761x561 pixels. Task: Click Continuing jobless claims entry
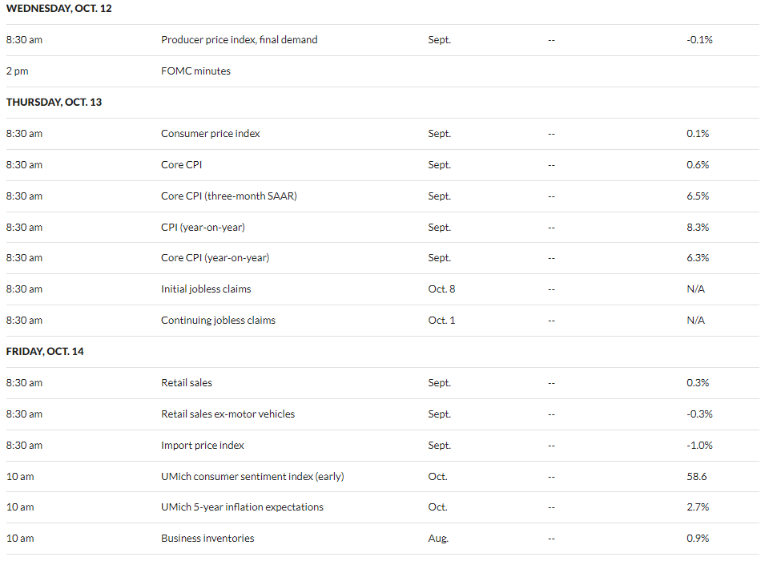click(218, 320)
